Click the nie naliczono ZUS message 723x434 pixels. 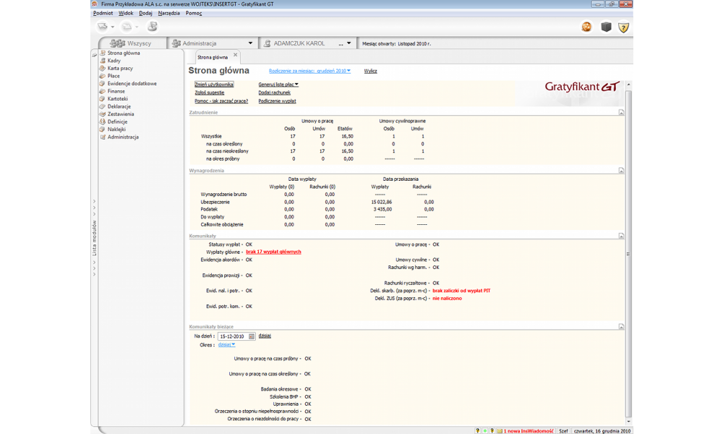pyautogui.click(x=447, y=299)
